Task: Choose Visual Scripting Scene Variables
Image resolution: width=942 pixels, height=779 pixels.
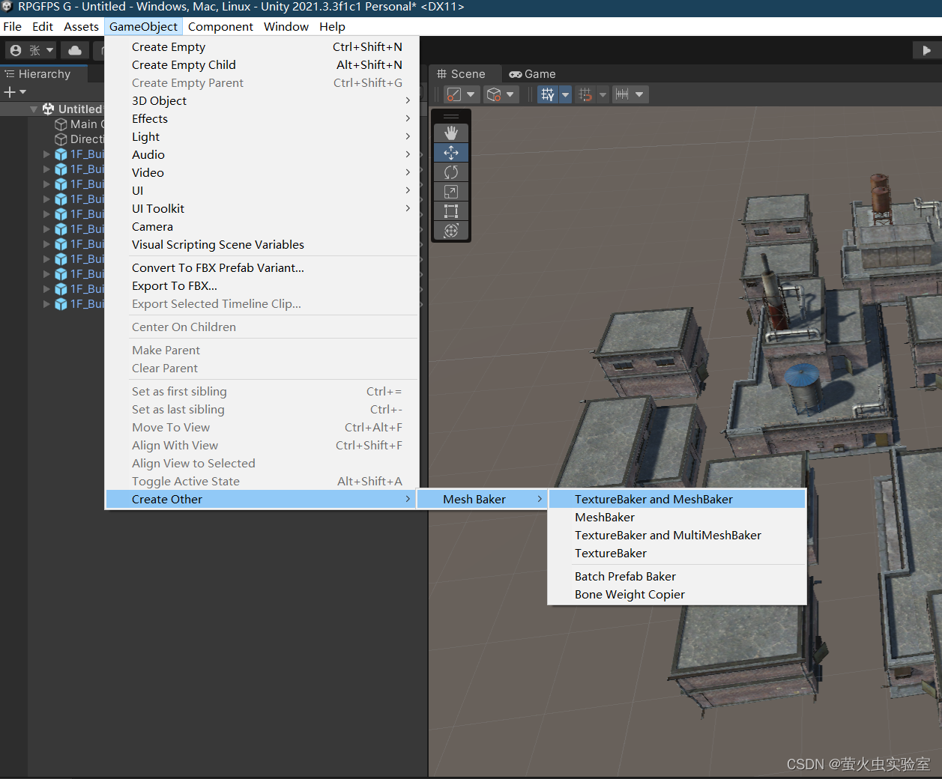Action: [262, 245]
